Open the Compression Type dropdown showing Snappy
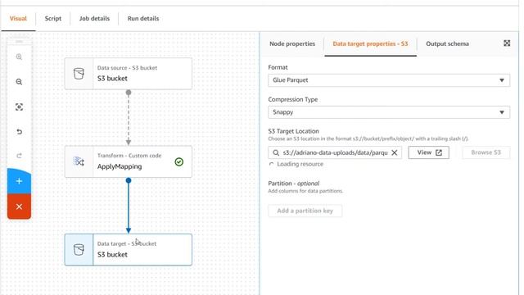The image size is (524, 295). pos(389,112)
